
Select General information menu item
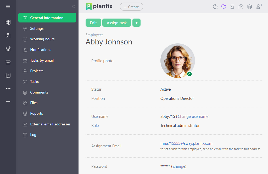point(47,18)
